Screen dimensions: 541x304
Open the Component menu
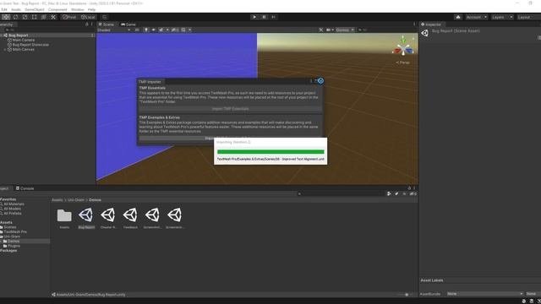pyautogui.click(x=57, y=9)
